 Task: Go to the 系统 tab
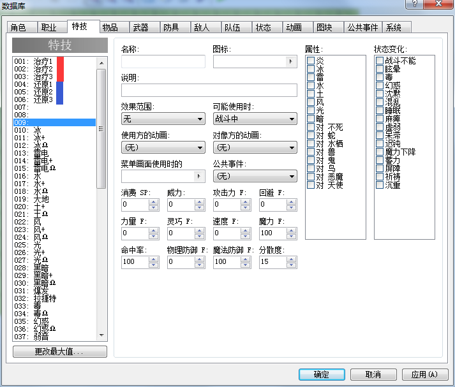point(397,27)
